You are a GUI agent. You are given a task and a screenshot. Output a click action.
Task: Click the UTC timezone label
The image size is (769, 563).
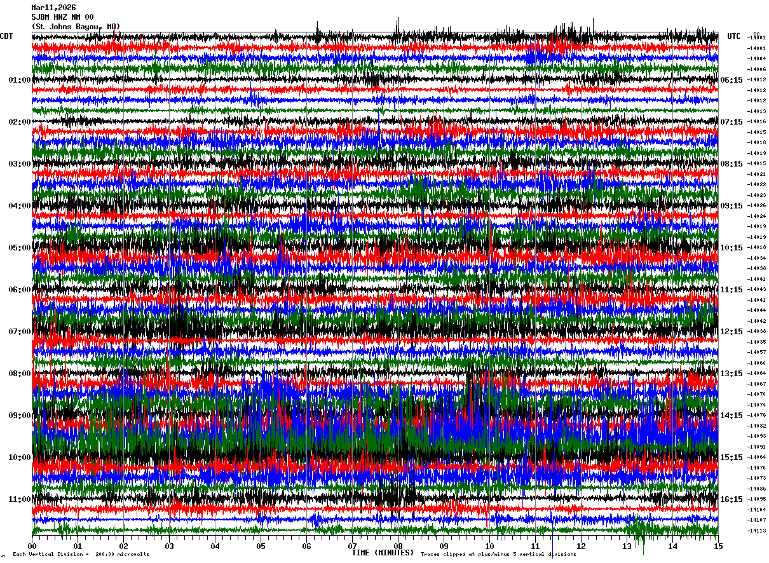pos(734,36)
